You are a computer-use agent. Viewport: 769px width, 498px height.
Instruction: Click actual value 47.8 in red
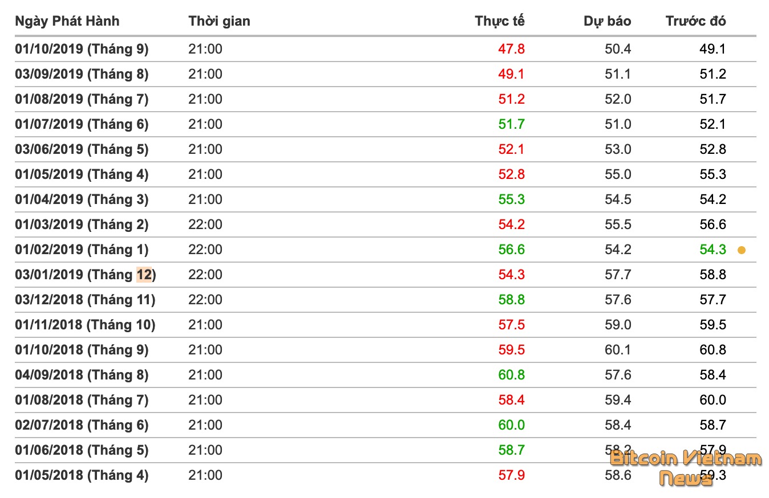point(511,49)
